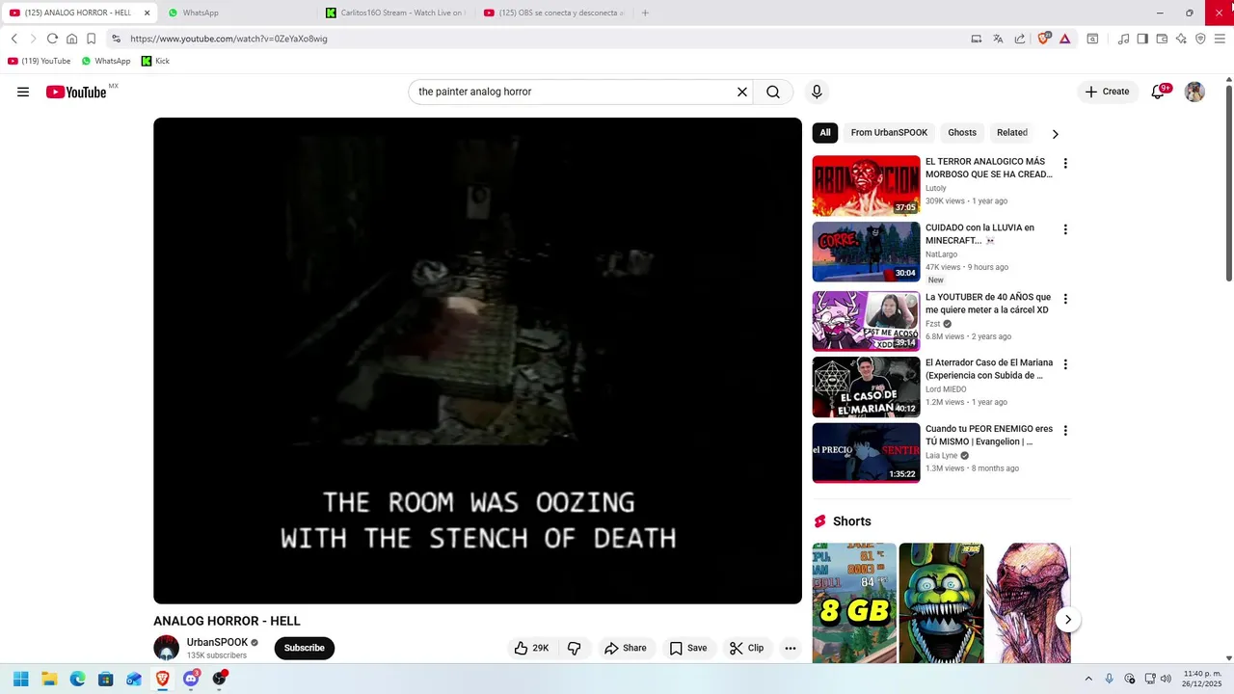
Task: Open the 8 GB short
Action: 854,603
